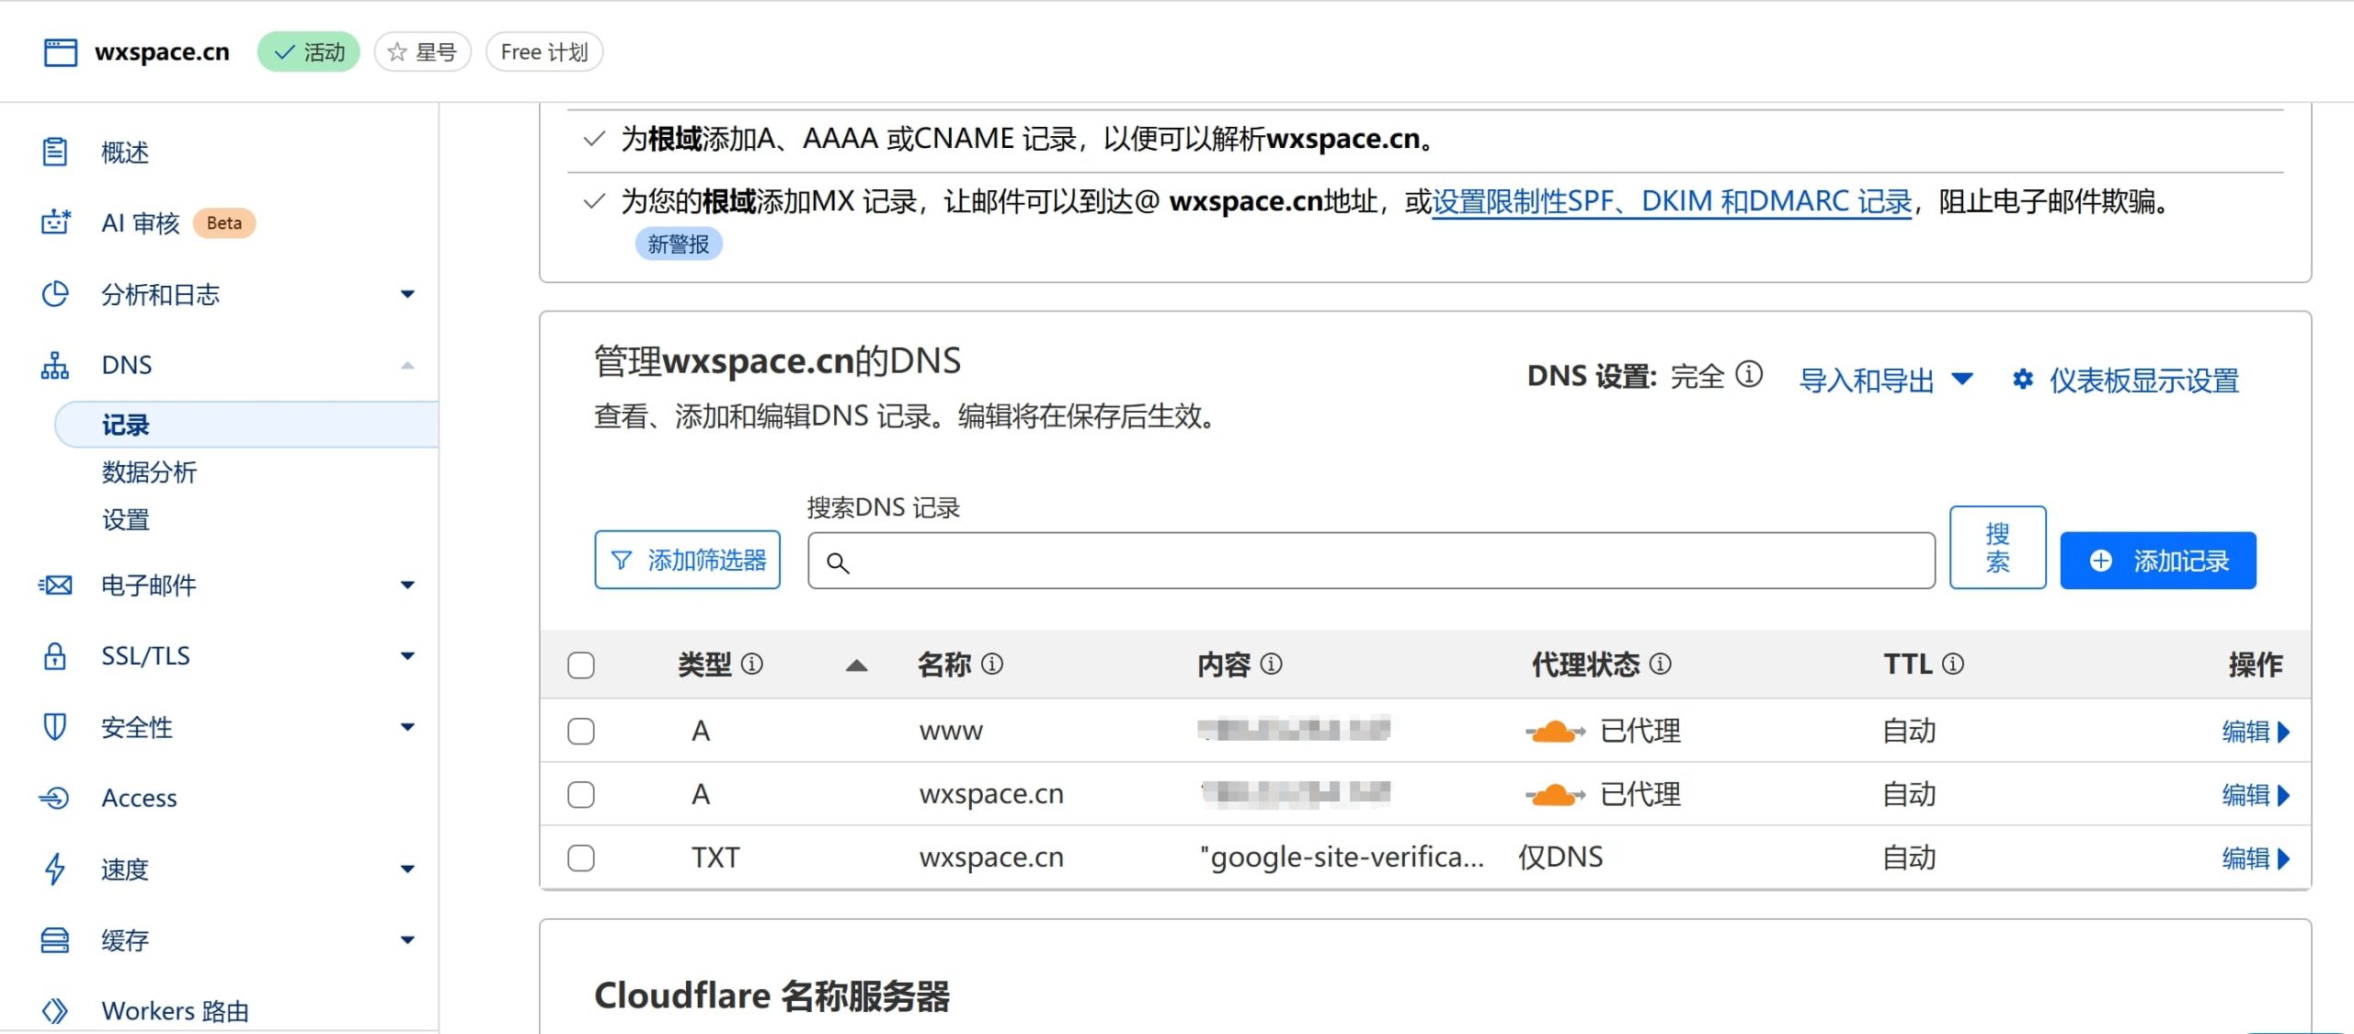The image size is (2354, 1034).
Task: Click the 分析和日志 pie chart icon
Action: (x=55, y=294)
